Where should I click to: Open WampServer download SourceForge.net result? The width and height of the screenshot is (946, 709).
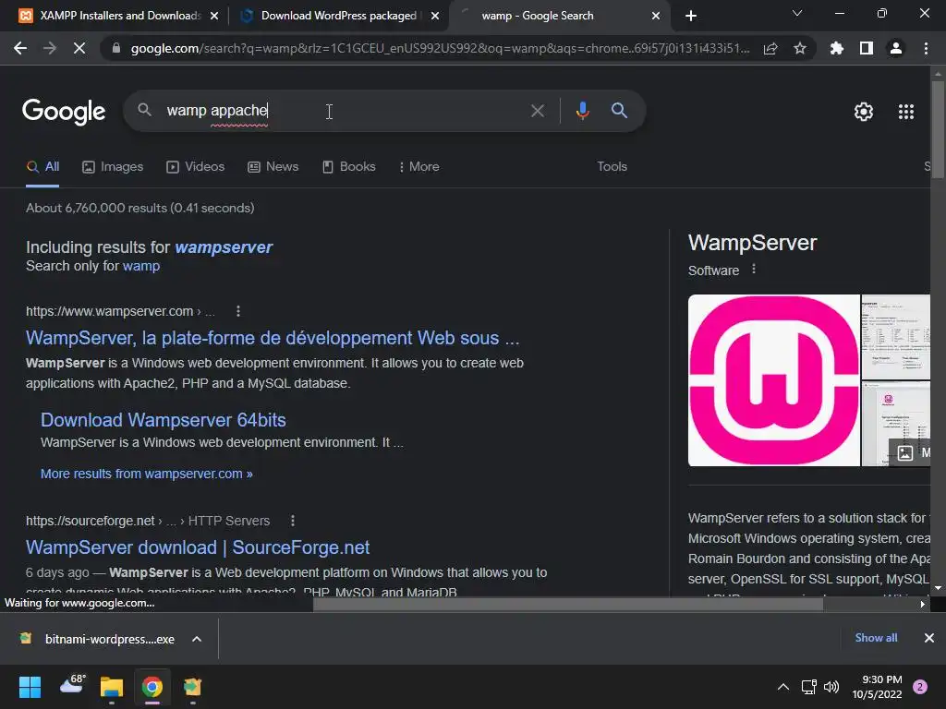pos(198,547)
